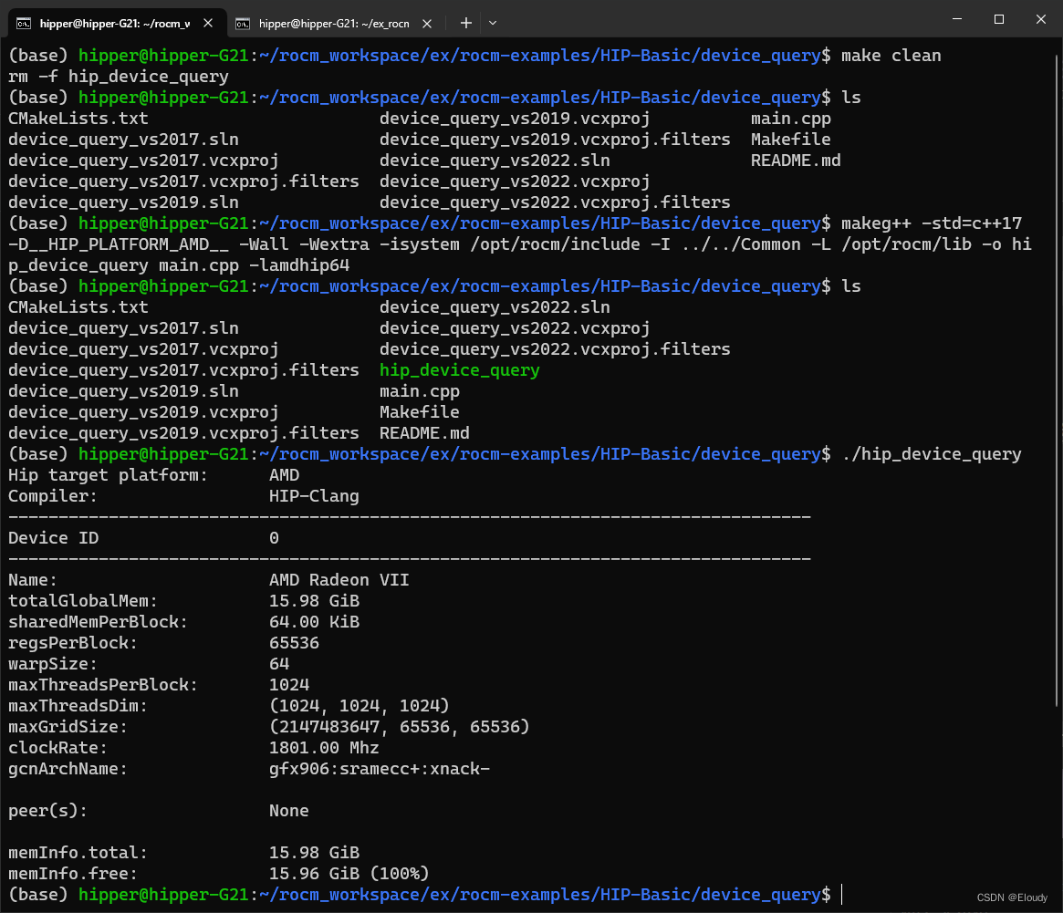Click device_query_vs2017.vcxproj in second listing
Screen dimensions: 1063x913
[143, 349]
